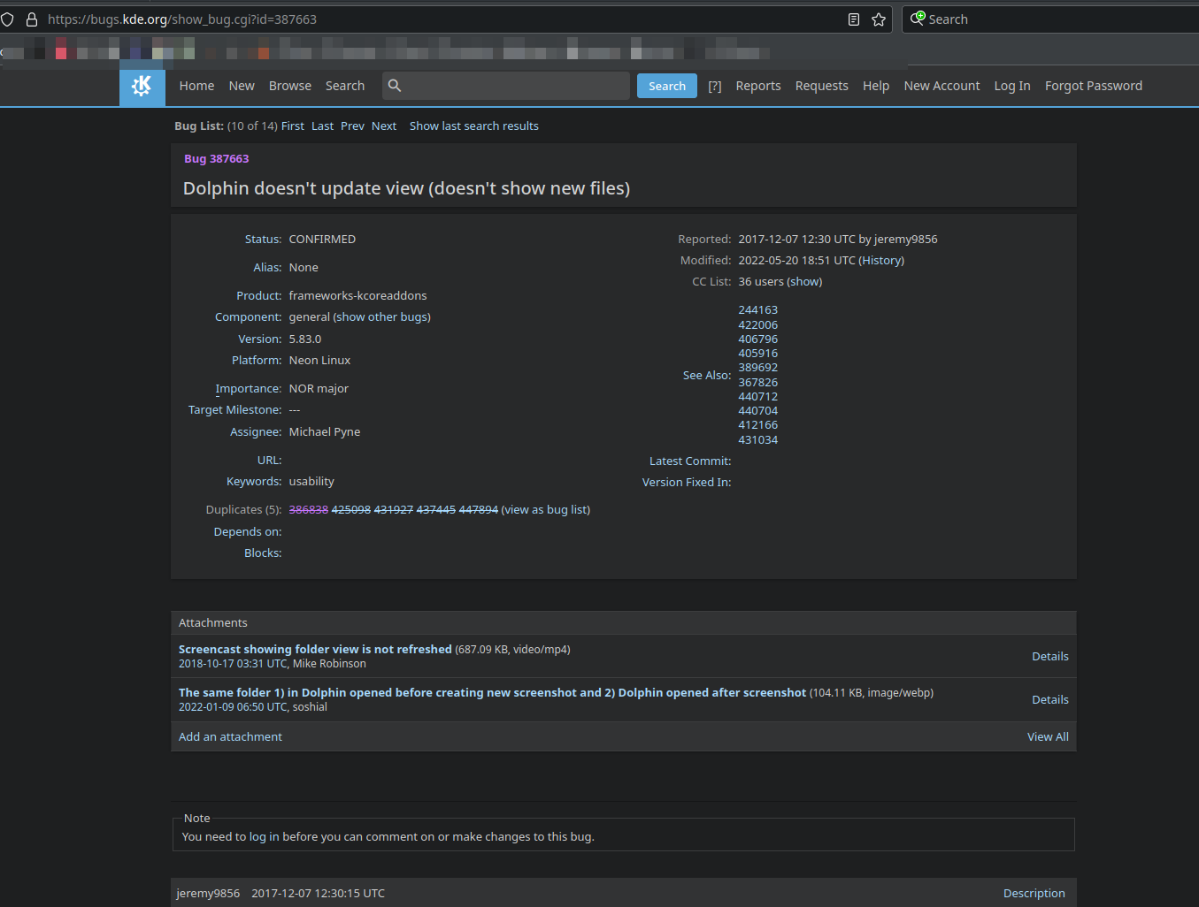Open the Reports menu item

tap(757, 86)
